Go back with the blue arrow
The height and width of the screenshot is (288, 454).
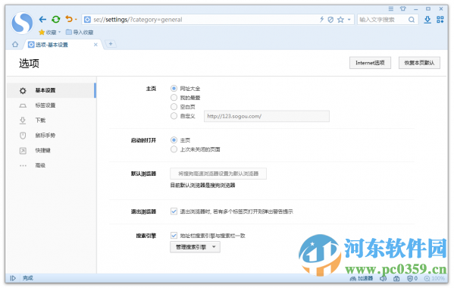click(x=42, y=20)
